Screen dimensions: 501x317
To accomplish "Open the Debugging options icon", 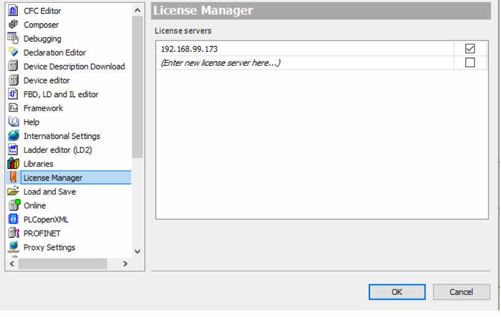I will [13, 39].
